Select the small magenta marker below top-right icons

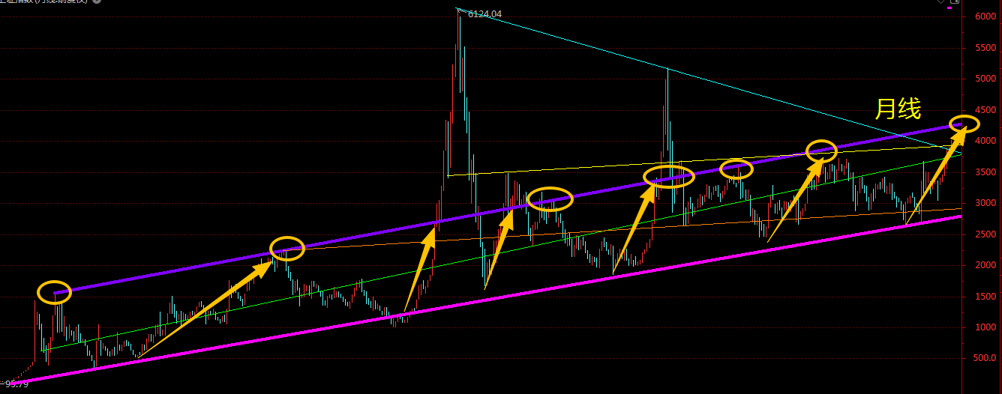click(949, 8)
